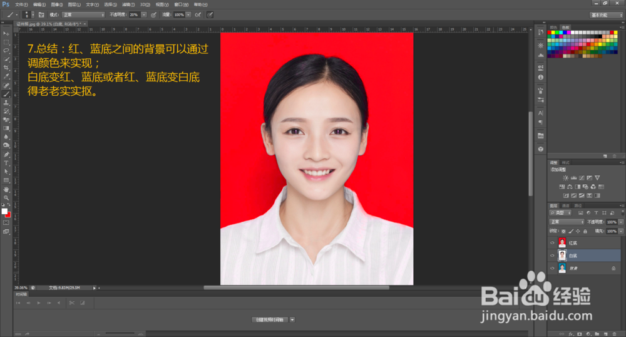Click the airbrush mode icon
This screenshot has width=626, height=337.
(198, 15)
